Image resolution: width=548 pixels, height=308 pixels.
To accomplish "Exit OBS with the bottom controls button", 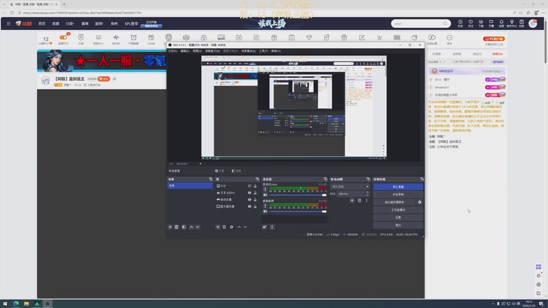I will [398, 225].
